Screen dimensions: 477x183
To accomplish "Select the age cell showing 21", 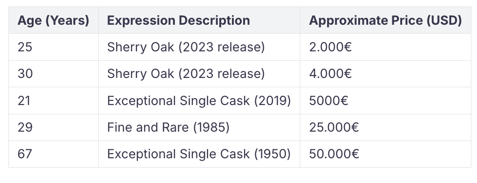I will [x=53, y=100].
